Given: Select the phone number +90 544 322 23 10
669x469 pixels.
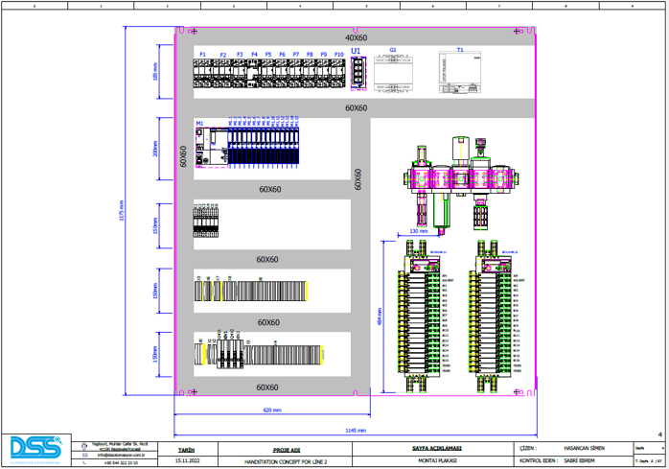Looking at the screenshot, I should coord(121,462).
